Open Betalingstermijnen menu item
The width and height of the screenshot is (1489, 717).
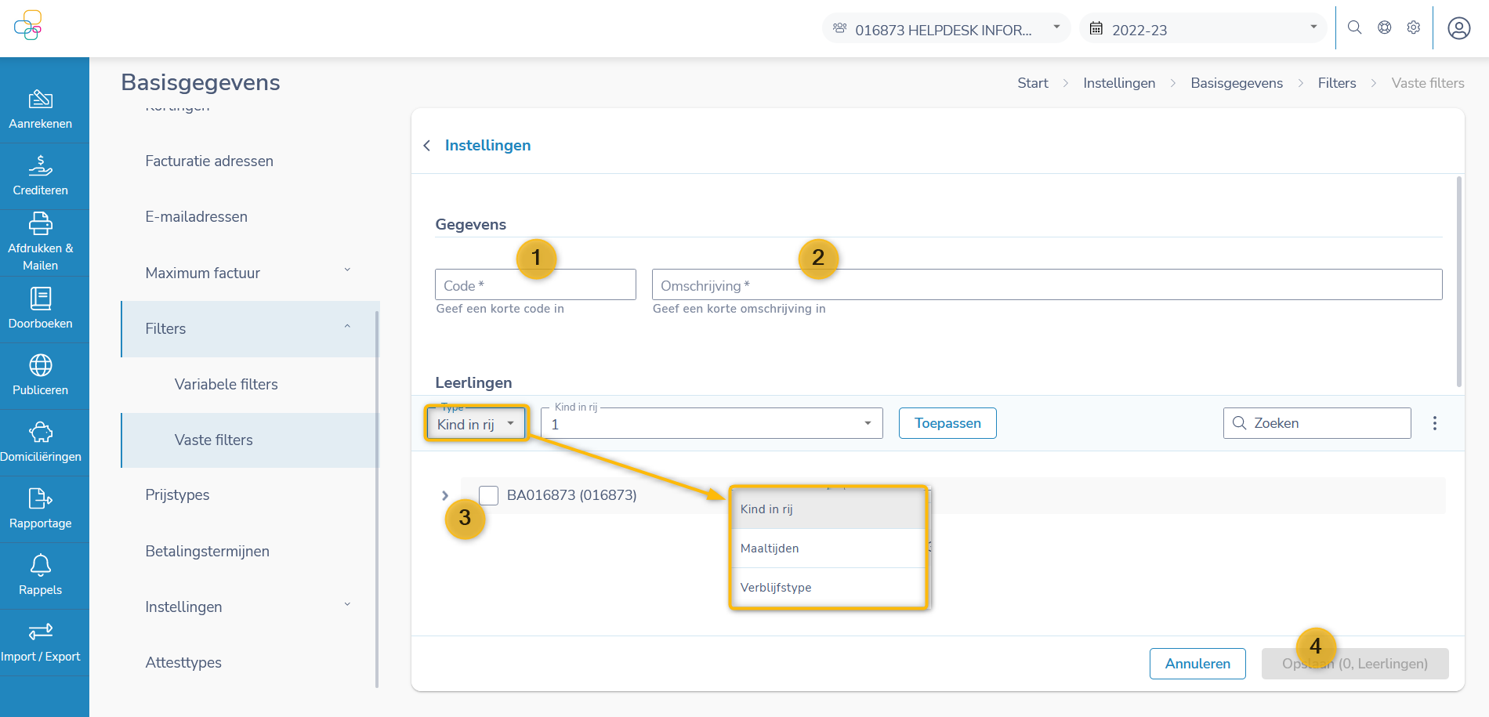pos(207,551)
